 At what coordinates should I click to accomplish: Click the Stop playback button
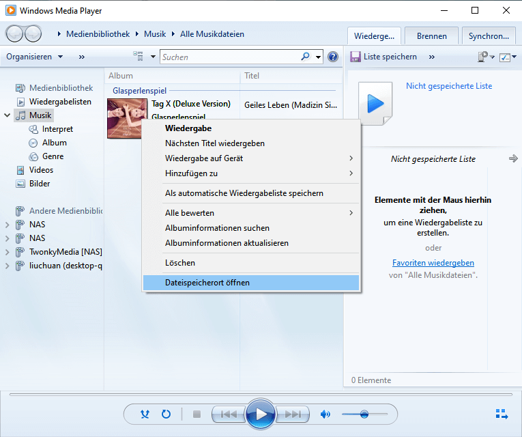pyautogui.click(x=197, y=414)
